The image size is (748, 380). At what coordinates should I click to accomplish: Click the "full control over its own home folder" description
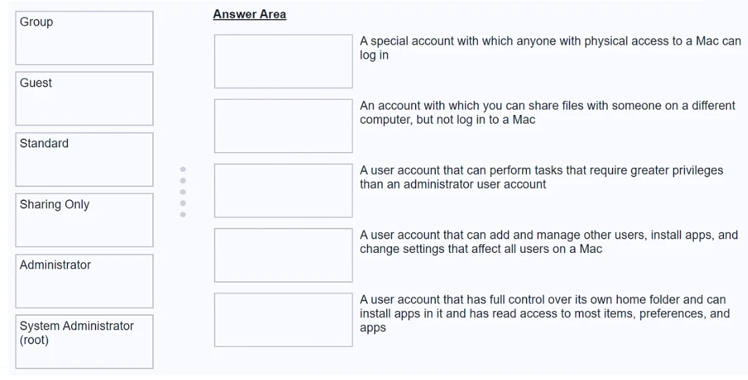(544, 314)
